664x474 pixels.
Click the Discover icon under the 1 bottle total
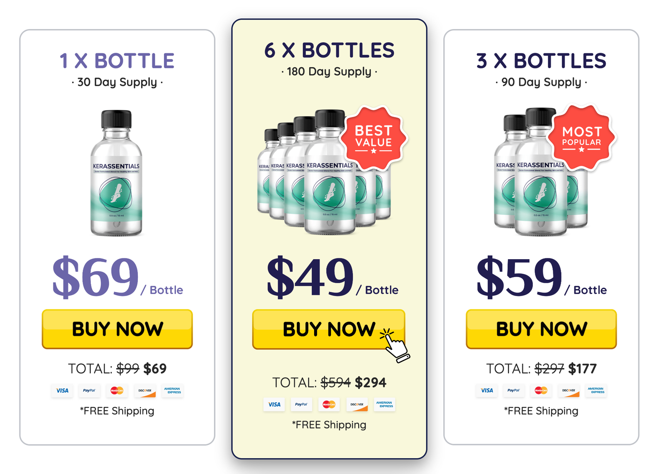(x=145, y=391)
